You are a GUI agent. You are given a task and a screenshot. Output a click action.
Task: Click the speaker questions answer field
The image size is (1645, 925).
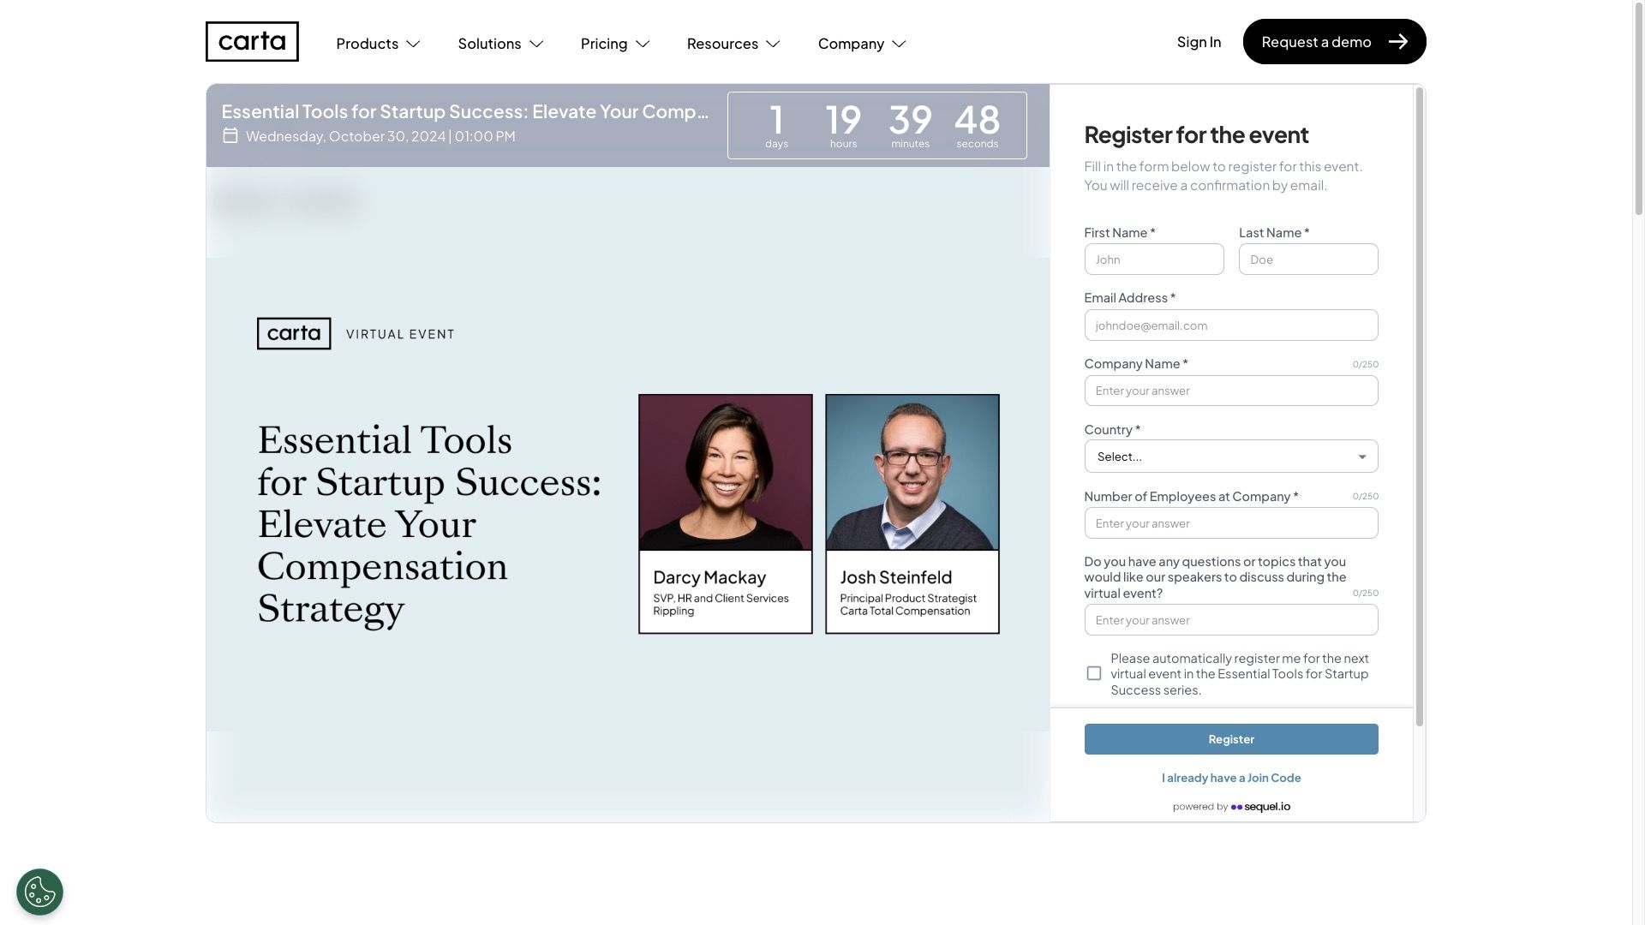(1231, 620)
